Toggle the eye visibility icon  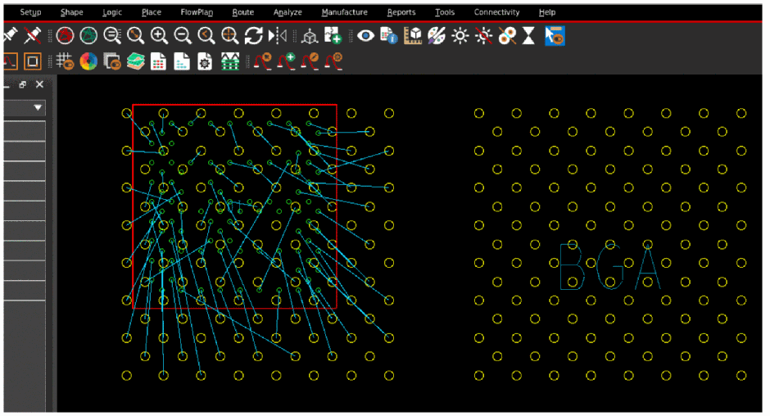[365, 35]
